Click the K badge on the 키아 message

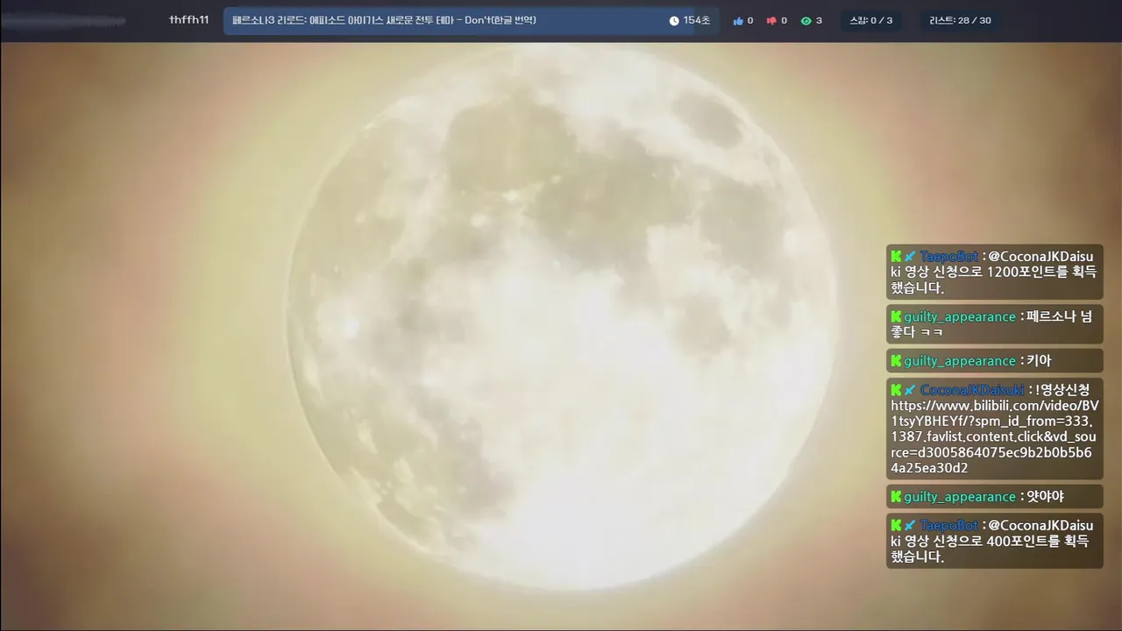pos(897,360)
